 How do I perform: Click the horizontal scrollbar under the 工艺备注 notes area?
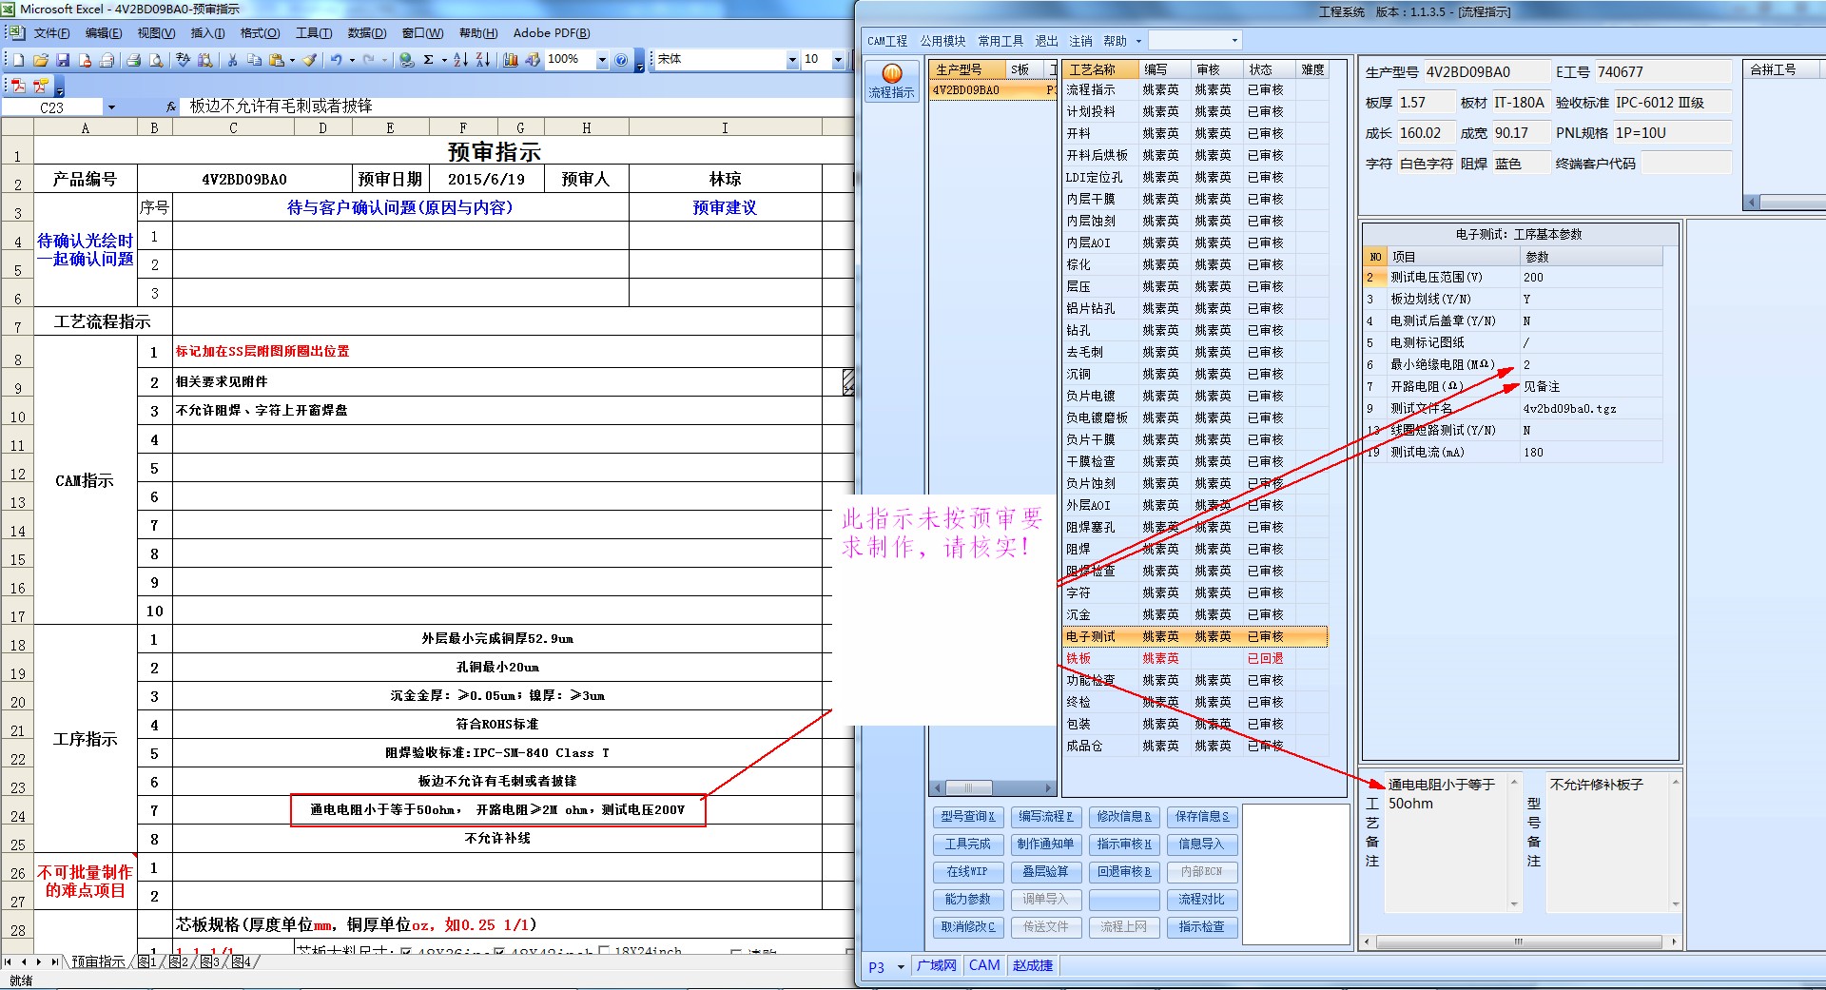click(1519, 941)
